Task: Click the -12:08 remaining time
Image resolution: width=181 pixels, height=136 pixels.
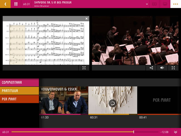Action: [164, 132]
